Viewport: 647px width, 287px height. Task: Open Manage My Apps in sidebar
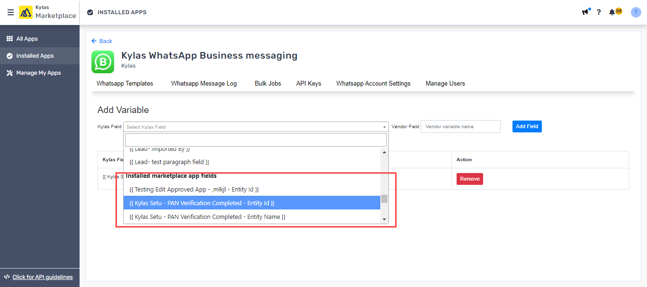pyautogui.click(x=40, y=73)
